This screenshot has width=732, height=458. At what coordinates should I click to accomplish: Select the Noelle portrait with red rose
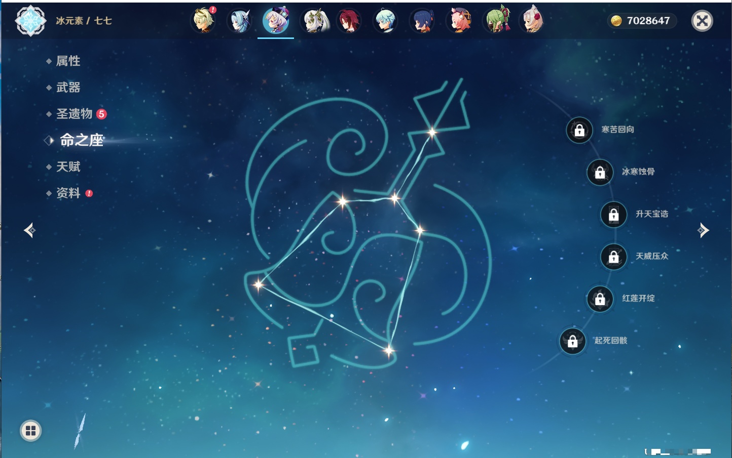pos(532,21)
